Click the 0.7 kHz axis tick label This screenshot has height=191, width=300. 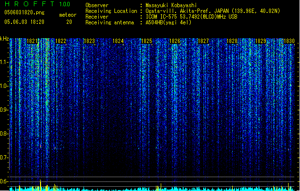4,158
